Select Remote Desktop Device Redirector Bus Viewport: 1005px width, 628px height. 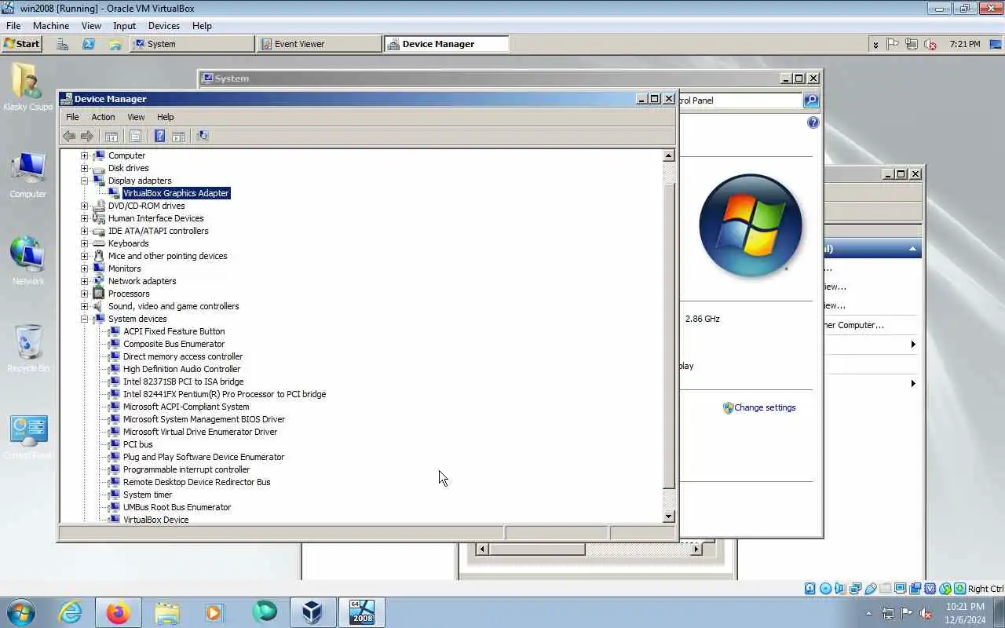196,482
